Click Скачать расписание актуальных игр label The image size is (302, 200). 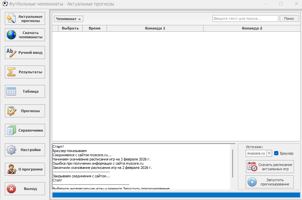[275, 167]
